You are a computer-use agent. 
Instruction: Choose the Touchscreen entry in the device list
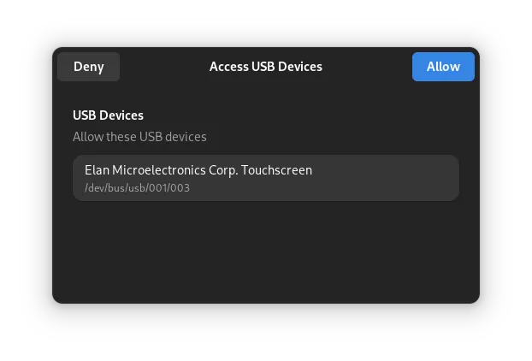click(266, 178)
